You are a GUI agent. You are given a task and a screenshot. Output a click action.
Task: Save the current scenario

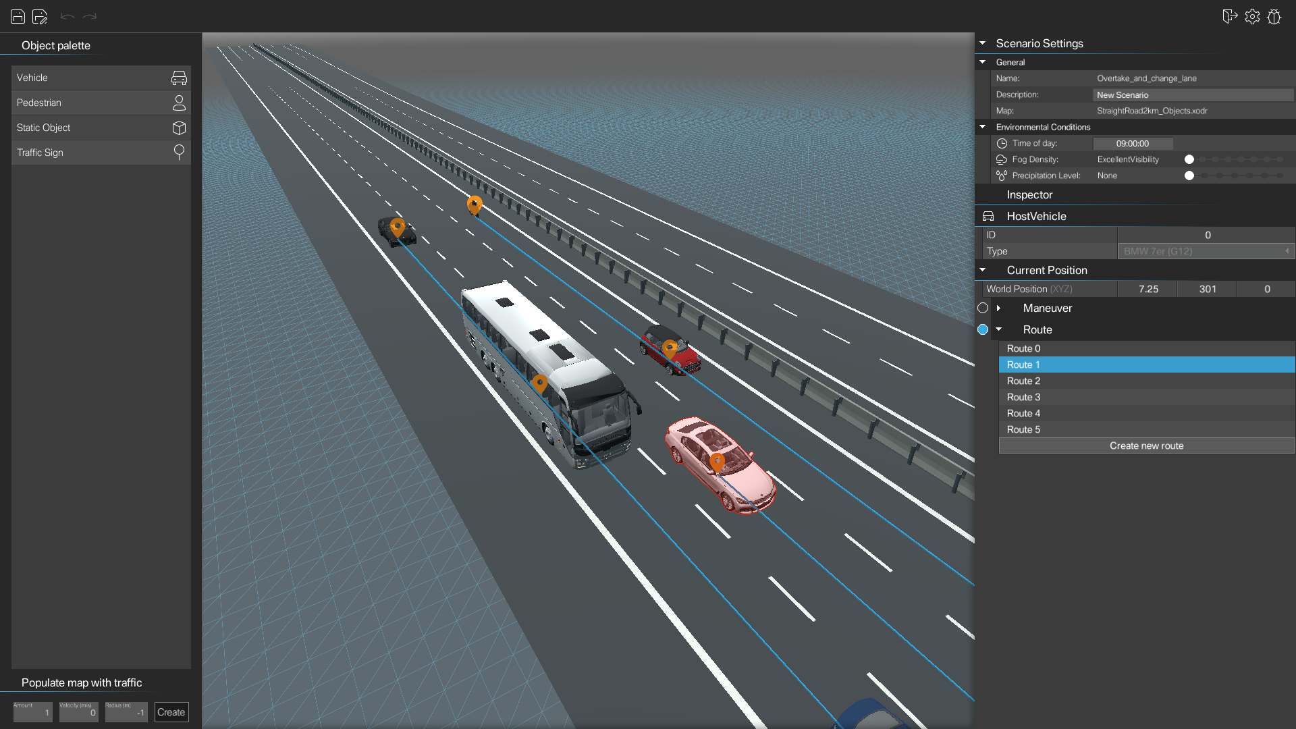[18, 17]
